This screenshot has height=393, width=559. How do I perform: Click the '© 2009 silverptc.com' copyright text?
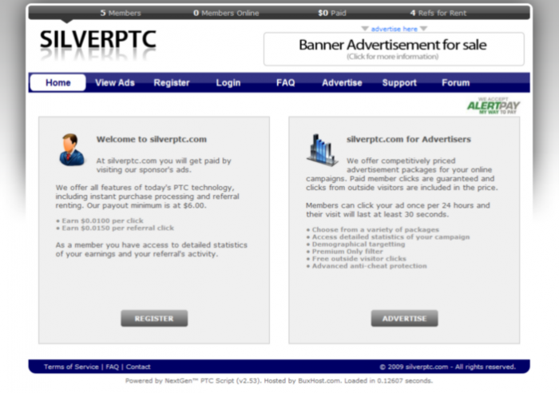[x=447, y=367]
